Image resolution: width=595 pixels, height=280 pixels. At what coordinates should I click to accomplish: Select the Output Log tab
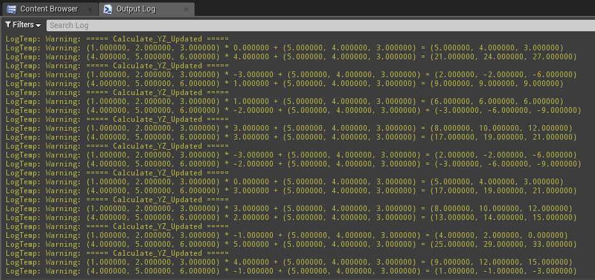click(147, 9)
